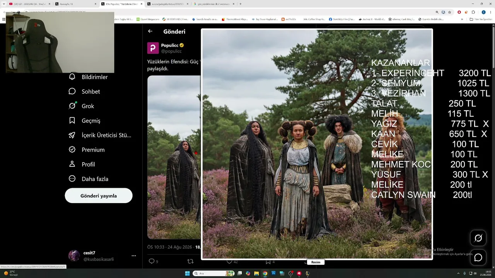The width and height of the screenshot is (495, 278).
Task: Open the Windows Start menu
Action: pyautogui.click(x=188, y=273)
